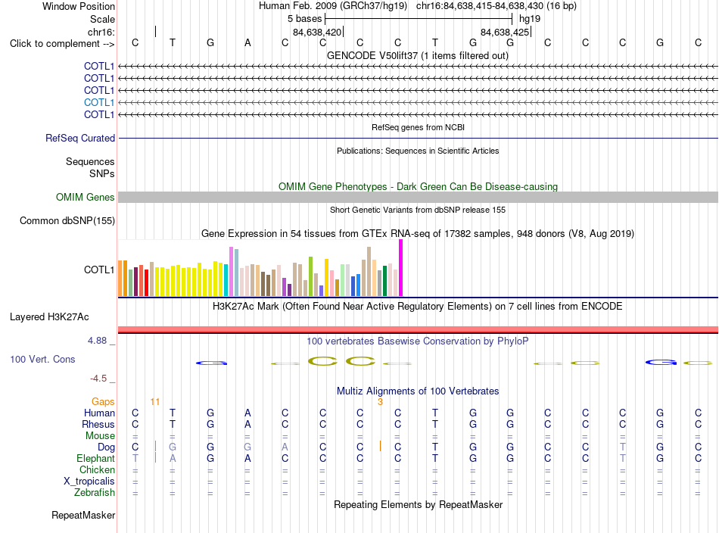The height and width of the screenshot is (533, 719).
Task: Click "Short Genetic Variants from dbSNP" title
Action: coord(418,210)
